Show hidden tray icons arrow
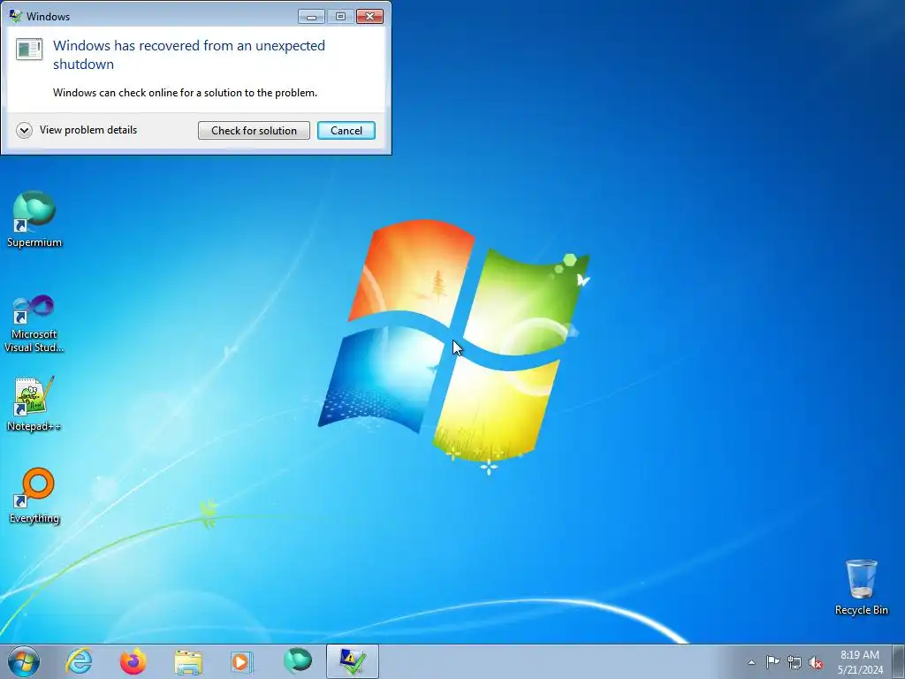The width and height of the screenshot is (905, 679). point(751,662)
